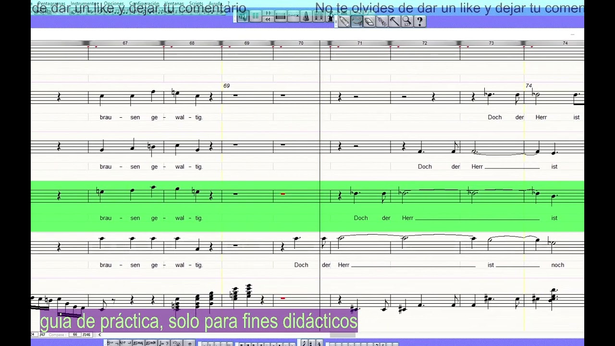
Task: Rewind playback with the double left arrows
Action: point(268,19)
